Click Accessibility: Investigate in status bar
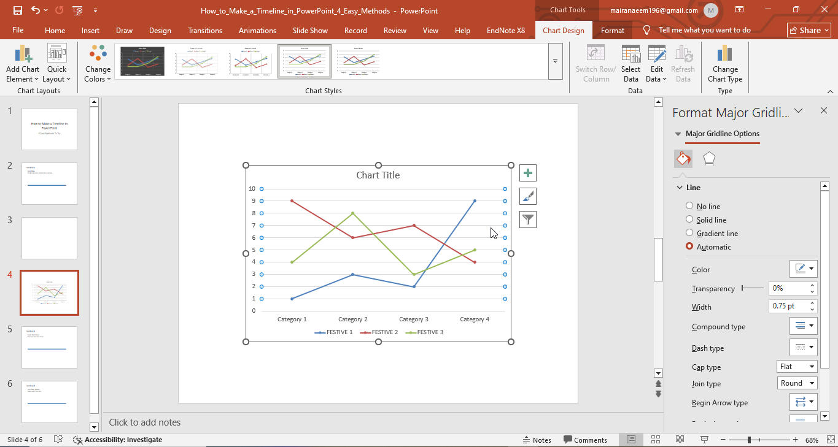 click(x=117, y=440)
